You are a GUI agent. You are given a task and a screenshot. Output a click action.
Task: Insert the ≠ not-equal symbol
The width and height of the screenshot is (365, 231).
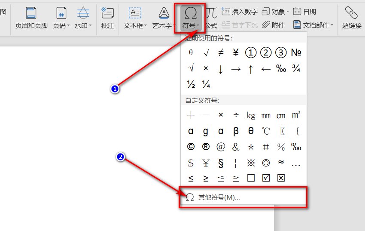[221, 52]
